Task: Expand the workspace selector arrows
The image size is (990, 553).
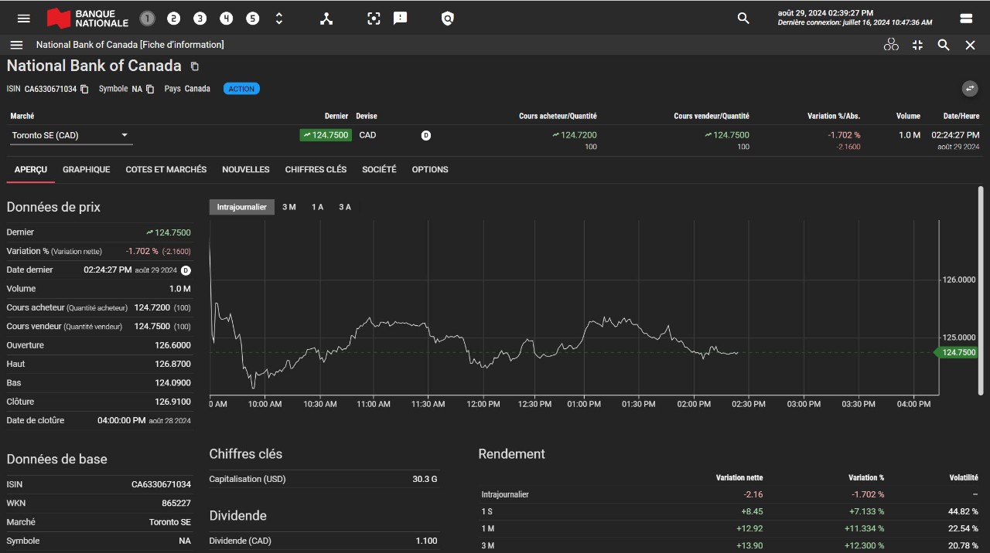Action: coord(279,19)
